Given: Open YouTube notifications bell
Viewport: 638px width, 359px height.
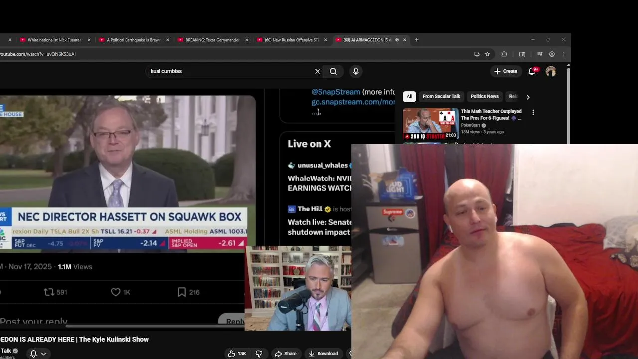Looking at the screenshot, I should (x=532, y=71).
